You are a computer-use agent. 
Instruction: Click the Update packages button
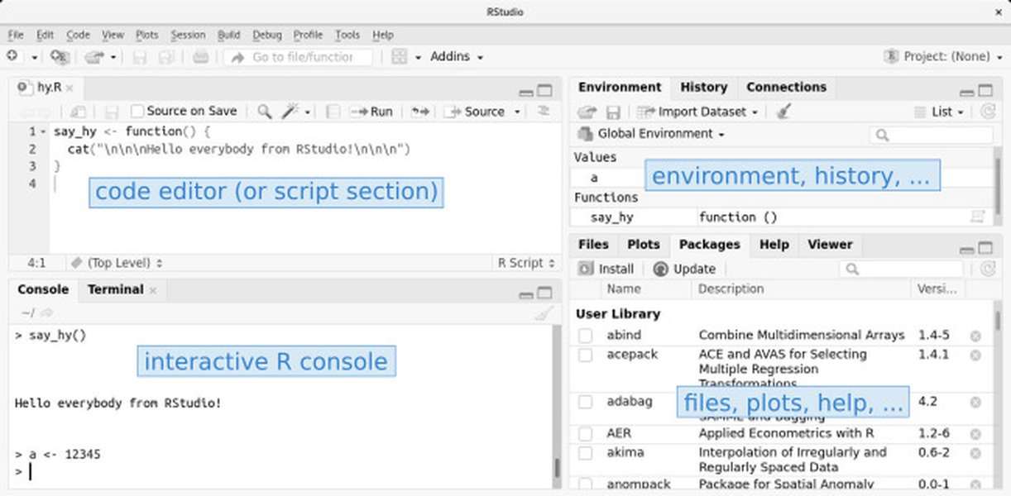pos(684,269)
